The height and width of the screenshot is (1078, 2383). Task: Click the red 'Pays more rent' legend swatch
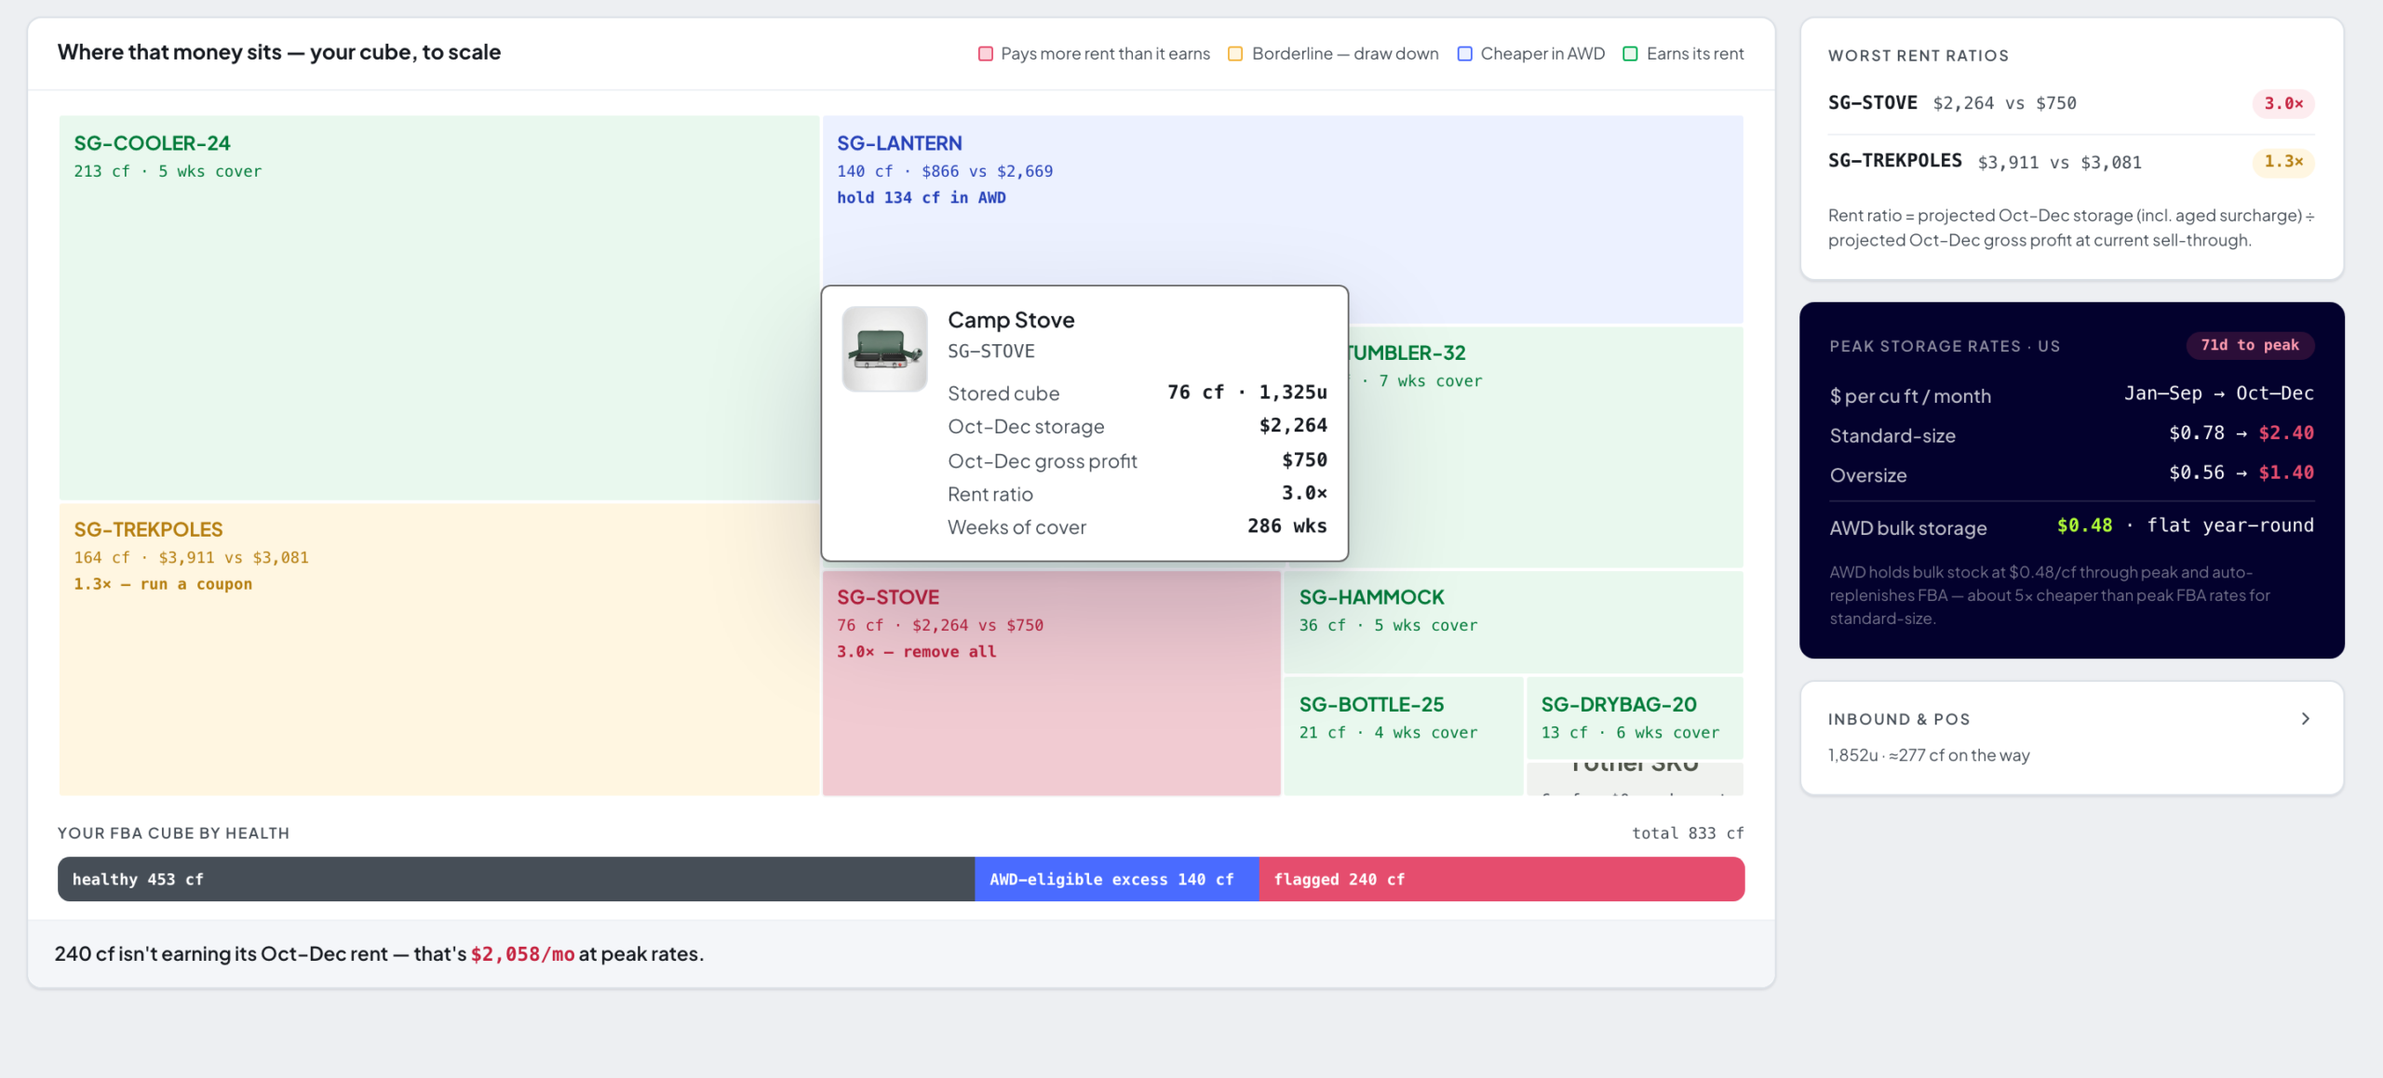(x=985, y=54)
